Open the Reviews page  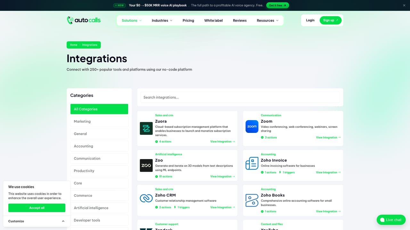tap(240, 20)
